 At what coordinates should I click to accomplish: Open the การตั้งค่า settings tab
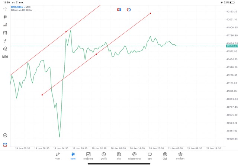(180, 156)
